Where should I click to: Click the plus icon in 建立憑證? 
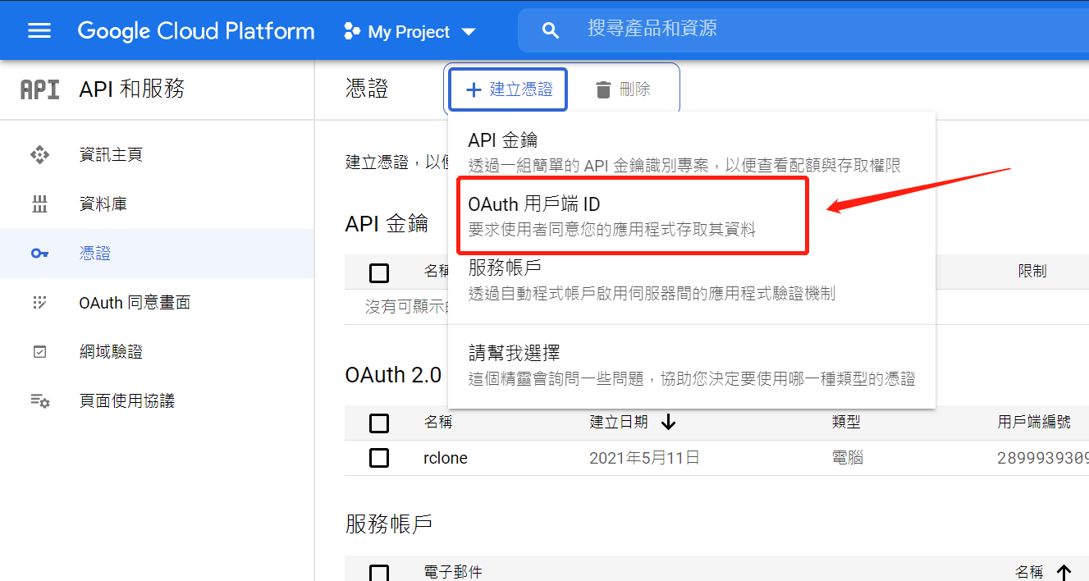click(474, 89)
